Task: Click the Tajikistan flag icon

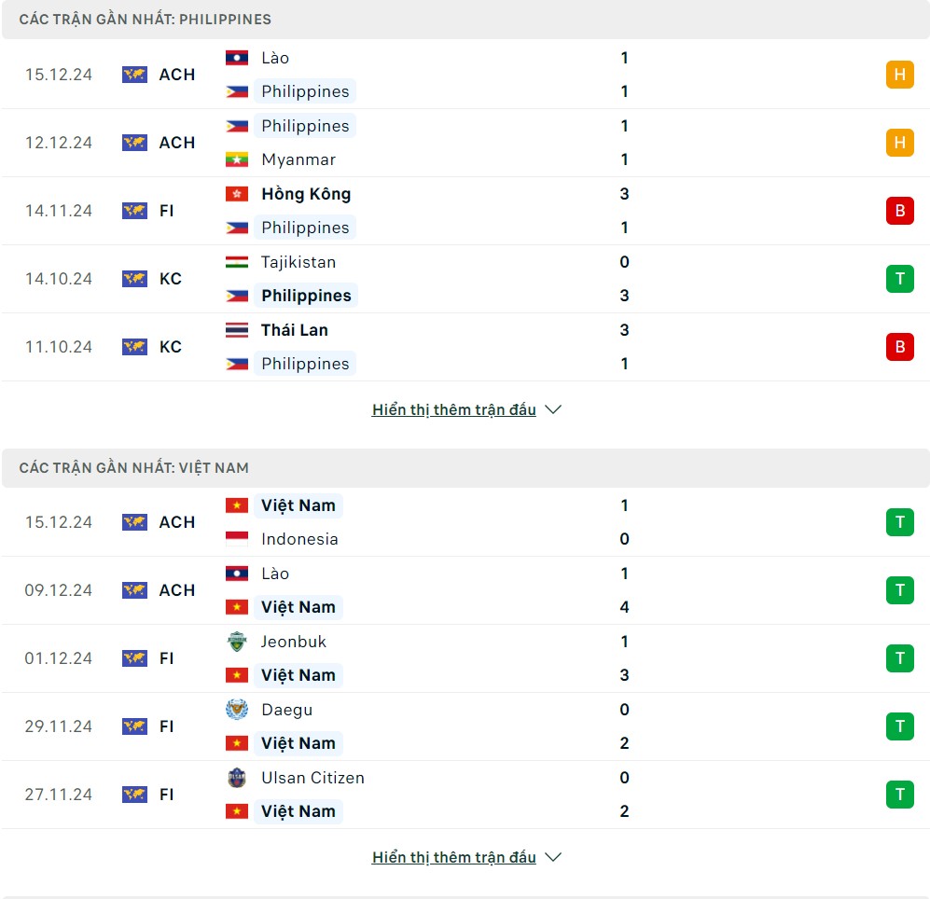Action: coord(237,262)
